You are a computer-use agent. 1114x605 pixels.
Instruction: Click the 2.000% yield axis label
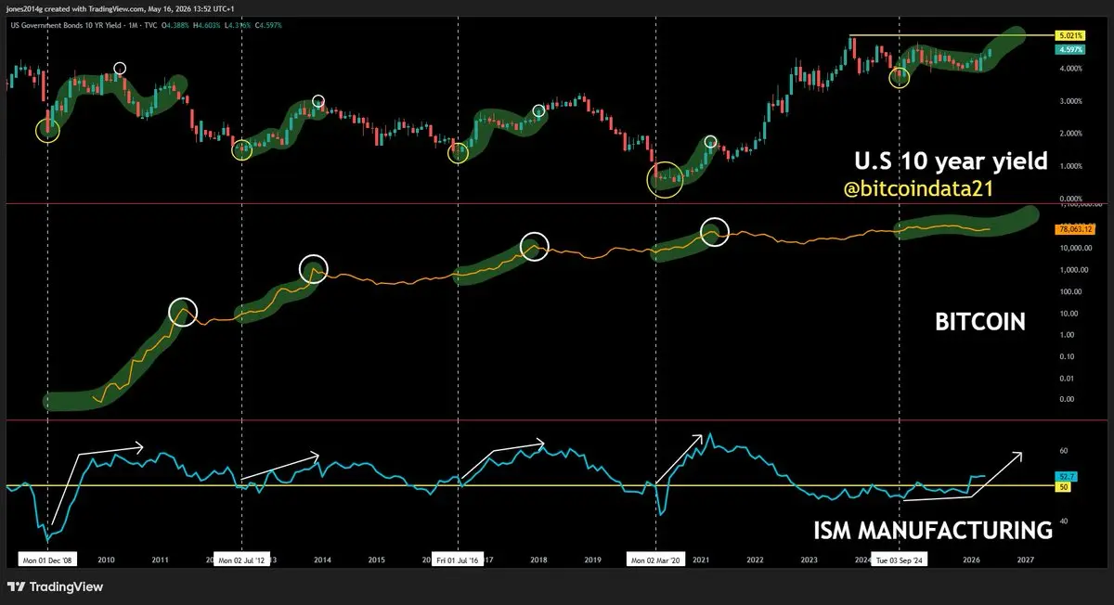(1069, 134)
